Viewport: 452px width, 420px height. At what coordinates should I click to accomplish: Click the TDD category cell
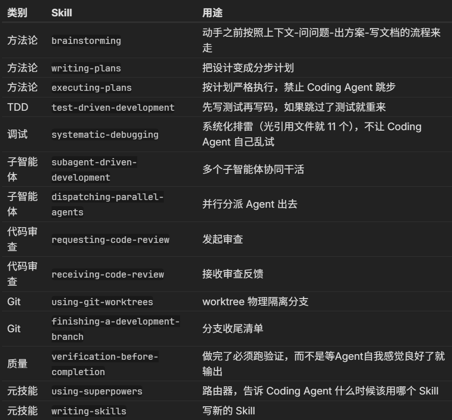[17, 108]
